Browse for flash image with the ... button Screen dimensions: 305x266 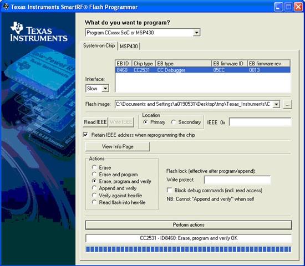287,104
